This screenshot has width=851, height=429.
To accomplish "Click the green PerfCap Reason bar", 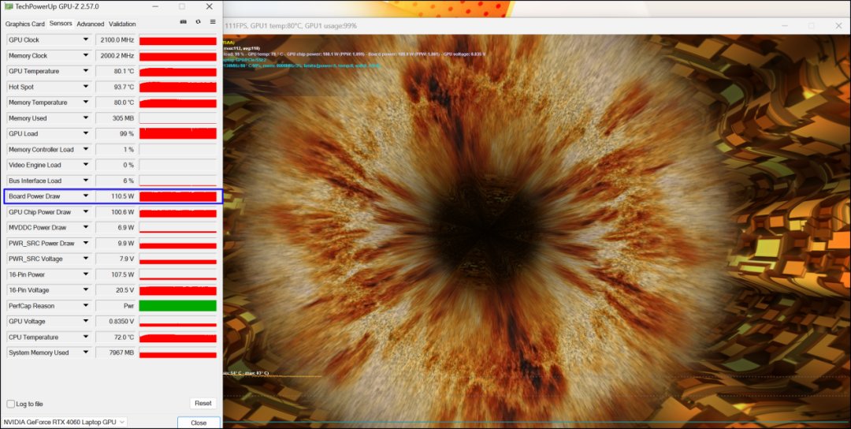I will coord(178,306).
